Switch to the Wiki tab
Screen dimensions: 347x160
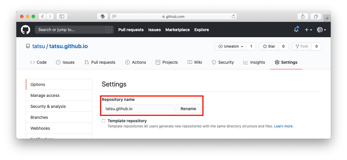point(195,62)
